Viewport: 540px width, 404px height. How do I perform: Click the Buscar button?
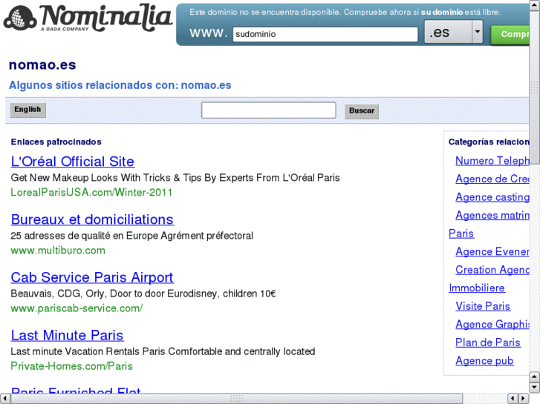(x=362, y=111)
